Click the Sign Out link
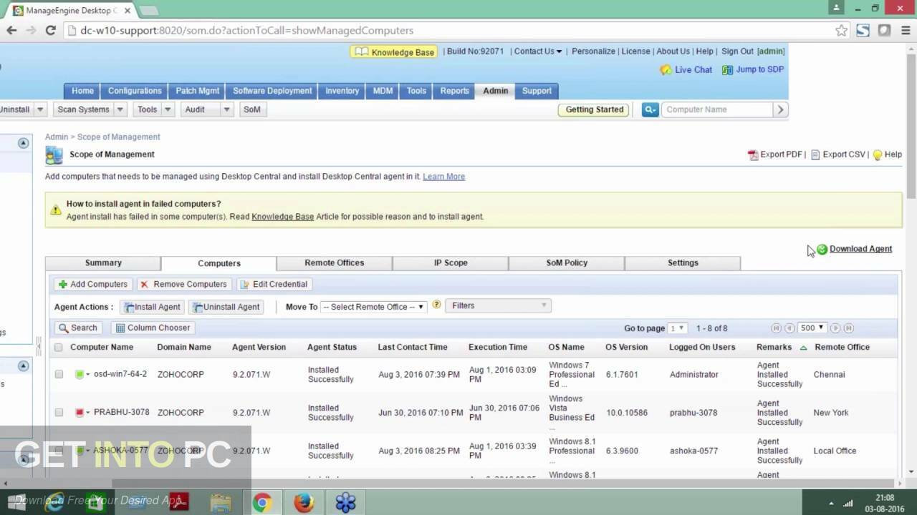Viewport: 917px width, 515px height. 737,51
